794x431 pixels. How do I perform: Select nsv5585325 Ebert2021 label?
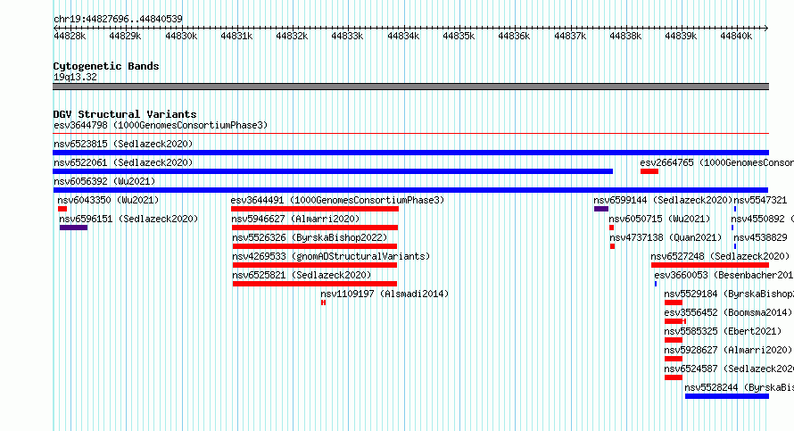pyautogui.click(x=724, y=331)
